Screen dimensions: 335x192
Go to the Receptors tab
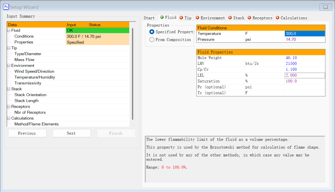click(x=260, y=18)
